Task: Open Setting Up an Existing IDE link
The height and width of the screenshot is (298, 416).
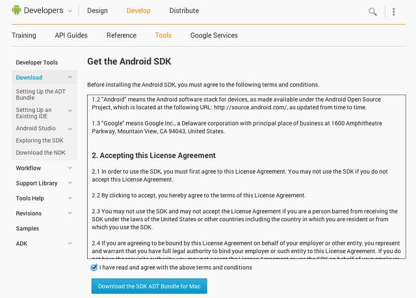Action: 34,113
